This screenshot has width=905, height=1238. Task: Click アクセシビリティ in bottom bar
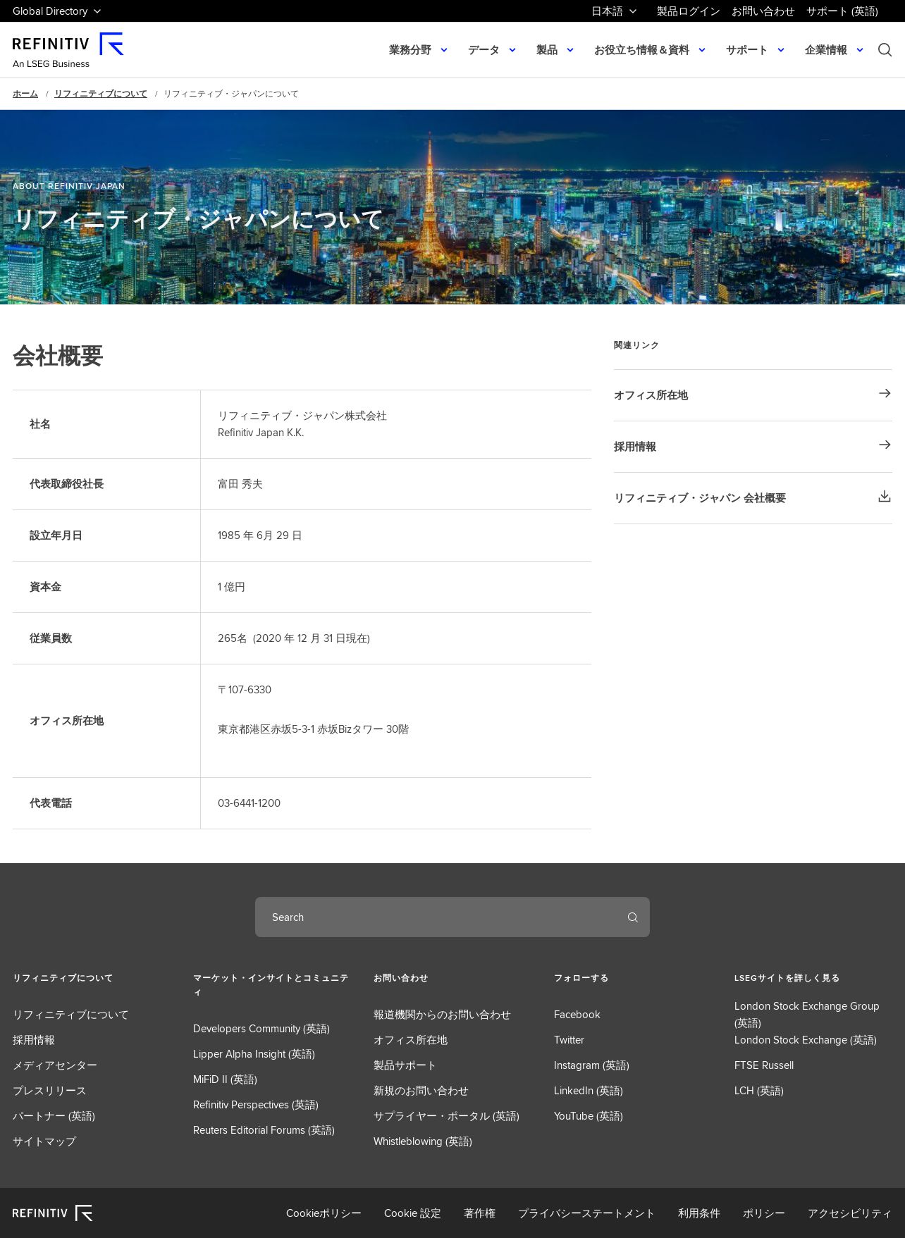850,1213
